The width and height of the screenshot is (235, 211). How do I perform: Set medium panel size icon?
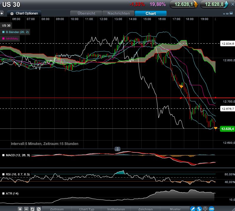227,14
